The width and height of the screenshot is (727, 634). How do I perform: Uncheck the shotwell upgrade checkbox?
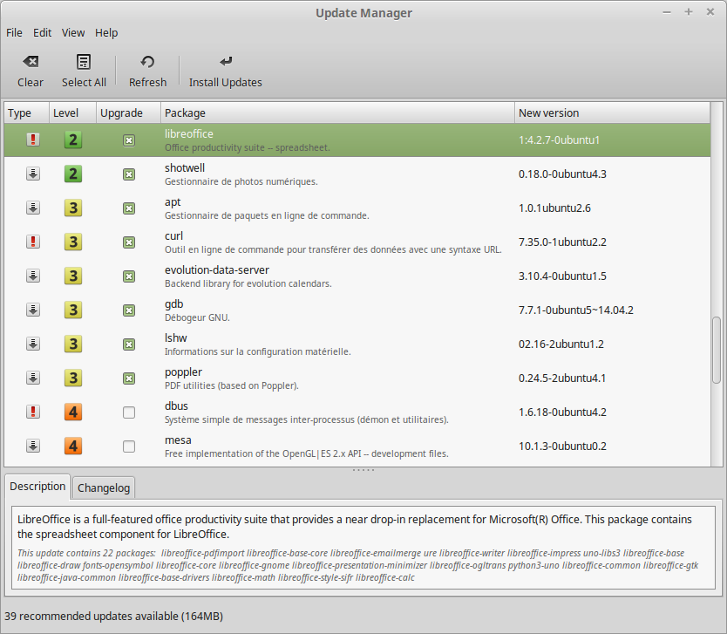coord(129,174)
